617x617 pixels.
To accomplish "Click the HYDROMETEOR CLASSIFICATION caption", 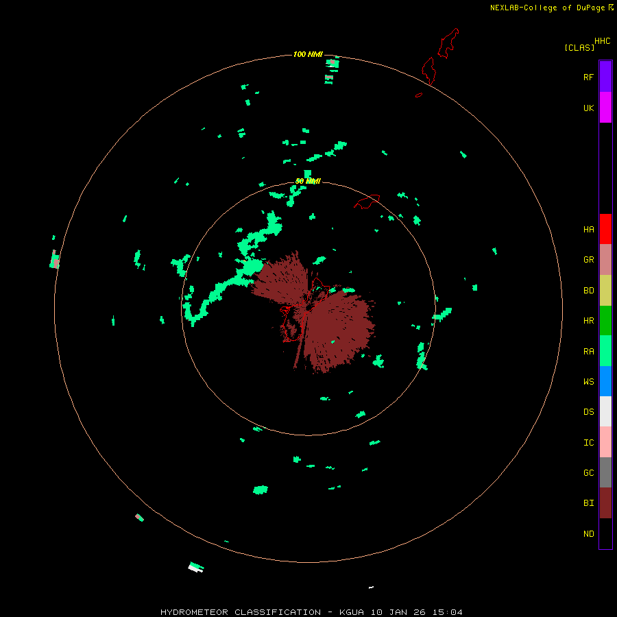I will 241,612.
